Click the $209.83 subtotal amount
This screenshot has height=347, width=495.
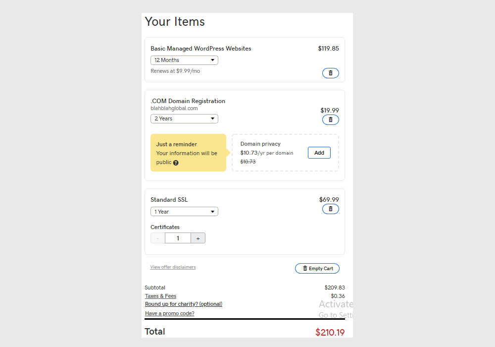pyautogui.click(x=335, y=288)
